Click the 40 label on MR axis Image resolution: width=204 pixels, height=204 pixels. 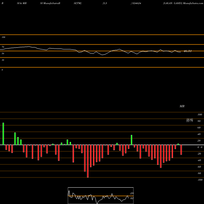point(199,134)
